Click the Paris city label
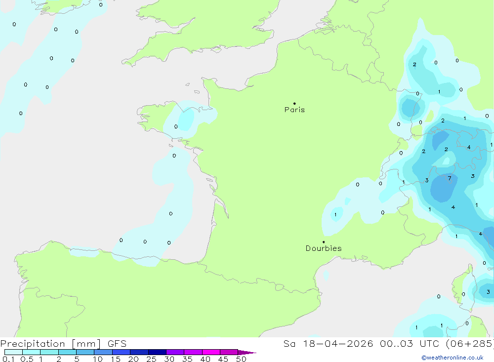This screenshot has width=494, height=362. pos(294,110)
